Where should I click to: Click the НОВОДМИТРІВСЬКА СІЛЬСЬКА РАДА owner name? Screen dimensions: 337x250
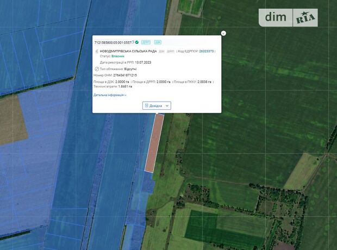tap(128, 51)
